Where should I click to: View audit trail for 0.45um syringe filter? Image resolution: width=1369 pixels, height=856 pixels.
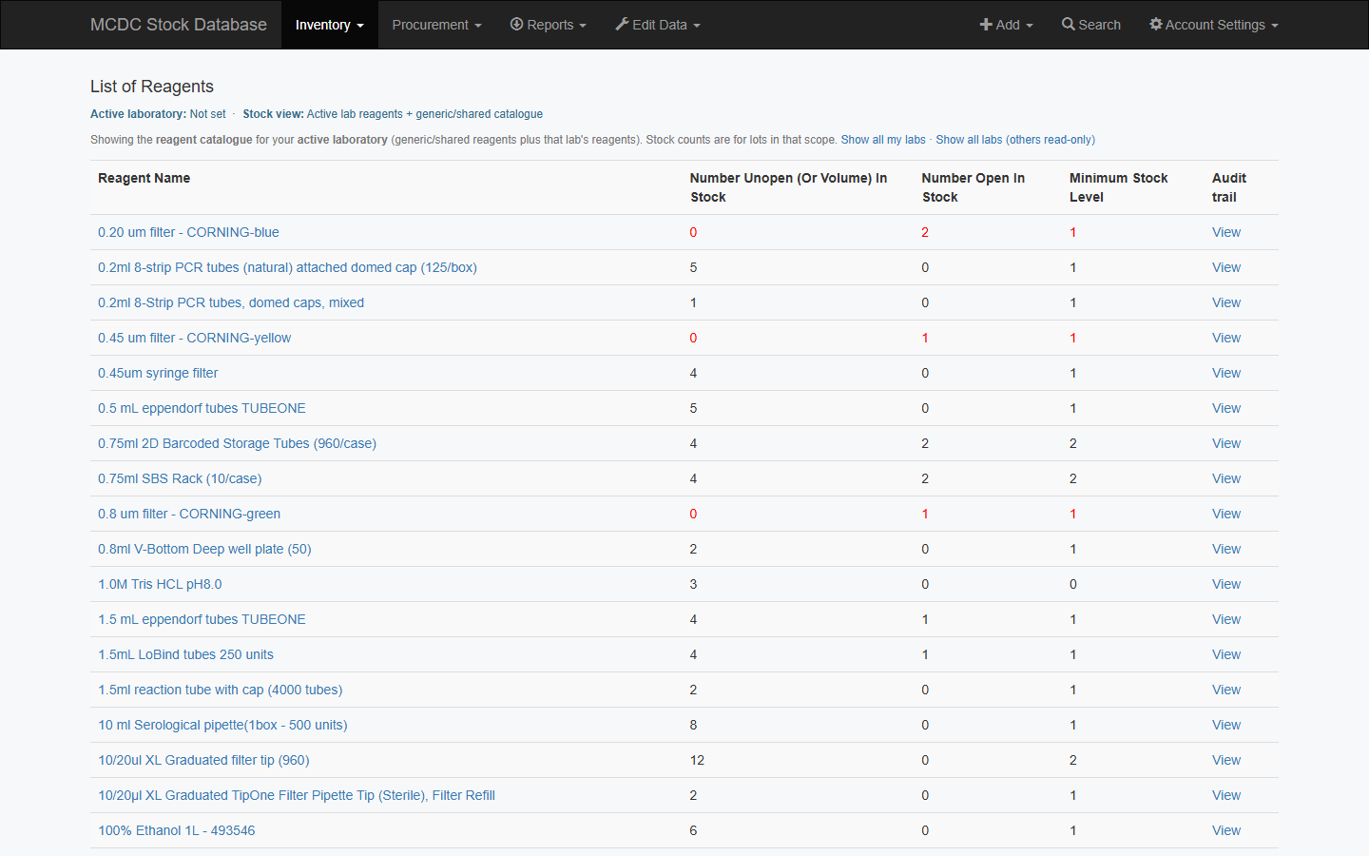pos(1226,373)
